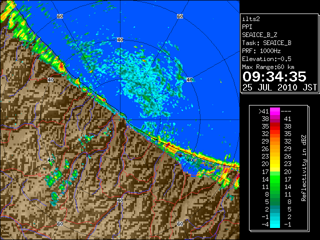
Task: Click the 'SEAICE_B_Z' product name
Action: pos(259,35)
